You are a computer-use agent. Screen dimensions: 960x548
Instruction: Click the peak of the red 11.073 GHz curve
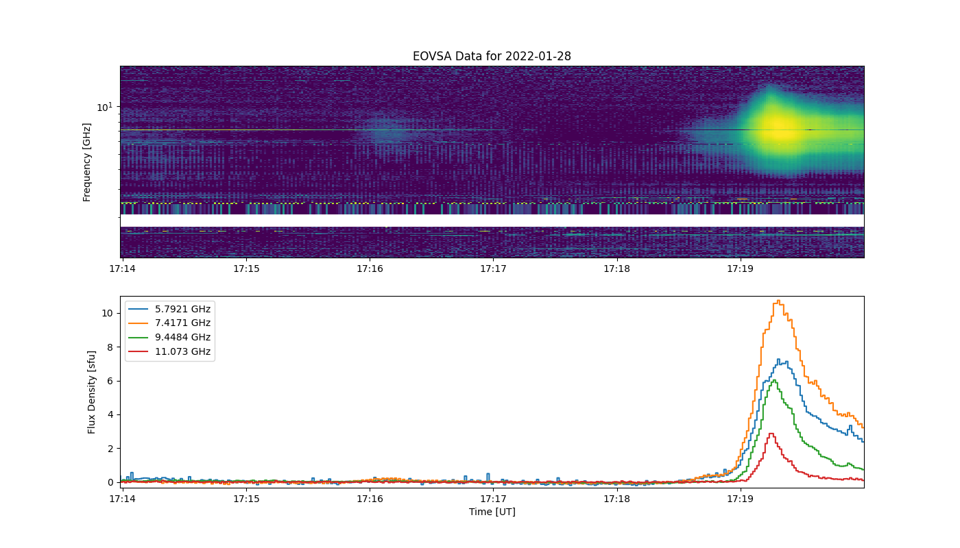771,434
